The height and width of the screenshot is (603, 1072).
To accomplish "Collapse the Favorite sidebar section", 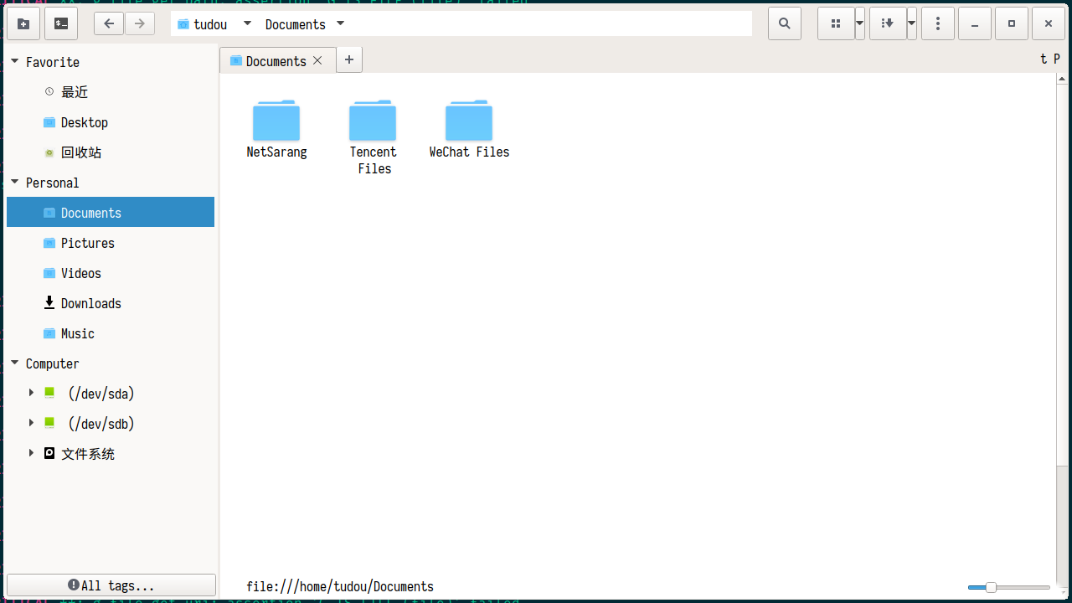I will tap(14, 61).
